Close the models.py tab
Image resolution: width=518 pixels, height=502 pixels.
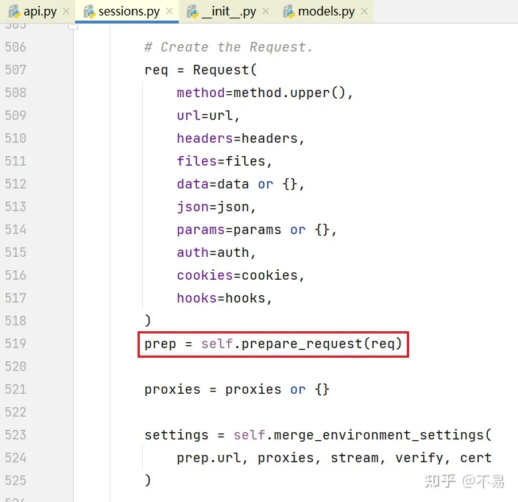pyautogui.click(x=364, y=12)
